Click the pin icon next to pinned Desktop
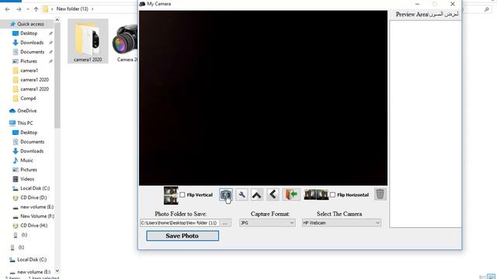 (50, 33)
